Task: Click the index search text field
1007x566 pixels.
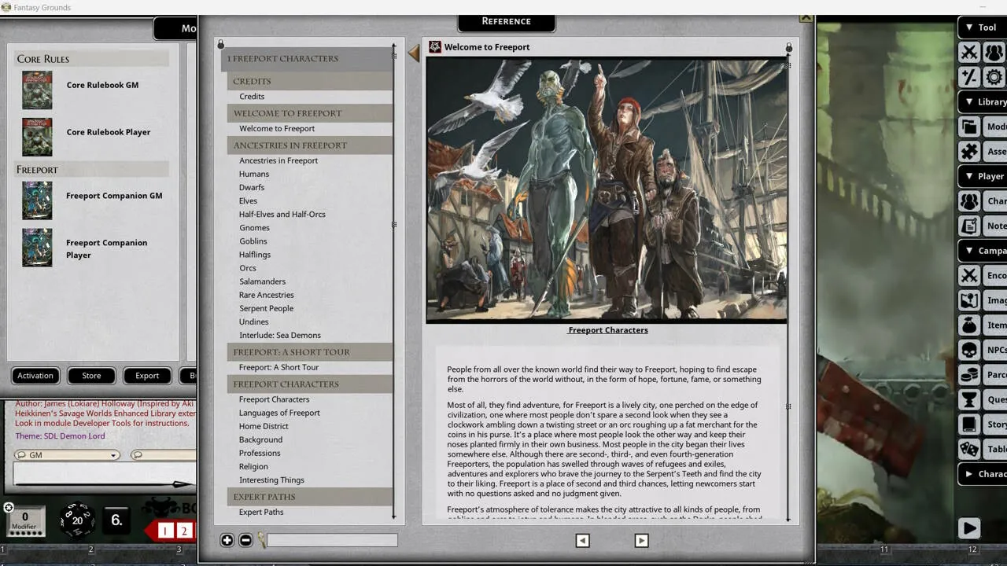Action: (x=333, y=540)
